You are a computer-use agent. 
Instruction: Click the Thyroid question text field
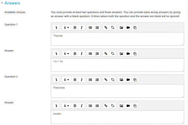[x=117, y=39]
